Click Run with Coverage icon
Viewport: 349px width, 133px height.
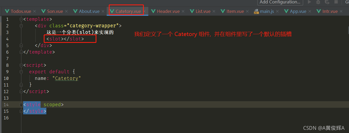pos(327,2)
